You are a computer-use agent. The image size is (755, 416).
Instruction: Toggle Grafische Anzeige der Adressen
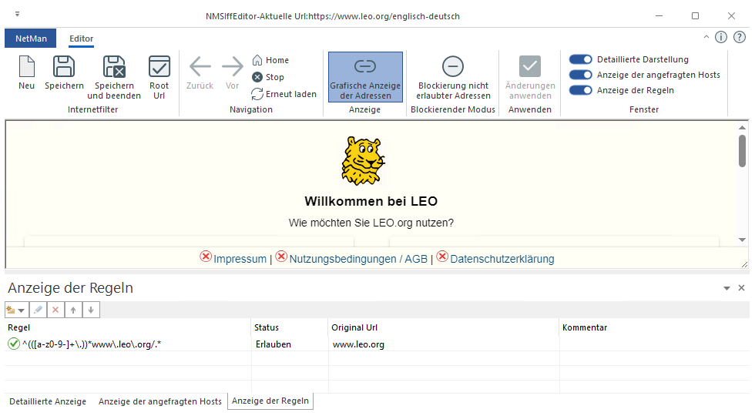point(365,77)
